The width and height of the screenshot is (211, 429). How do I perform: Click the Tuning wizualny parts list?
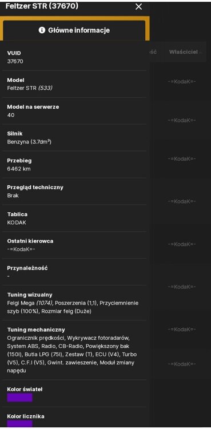pos(73,307)
